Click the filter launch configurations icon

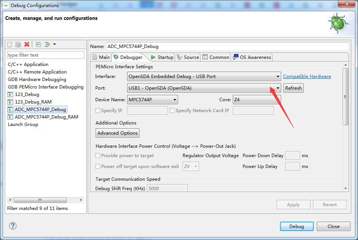(x=47, y=44)
